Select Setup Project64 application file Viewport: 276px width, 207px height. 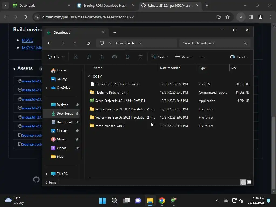coord(120,101)
